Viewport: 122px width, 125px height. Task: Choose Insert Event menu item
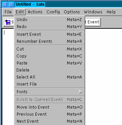49,34
